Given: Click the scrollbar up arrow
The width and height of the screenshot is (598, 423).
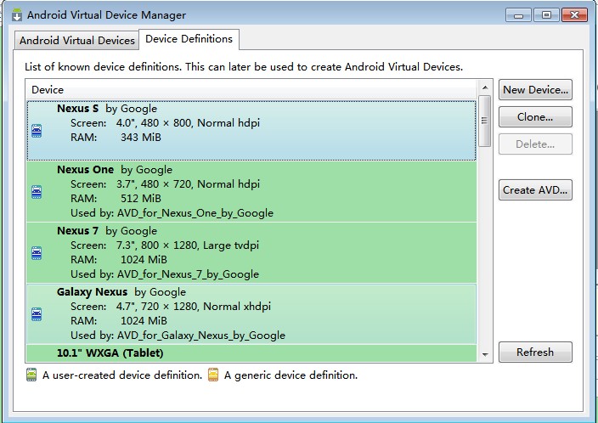Looking at the screenshot, I should pos(485,87).
